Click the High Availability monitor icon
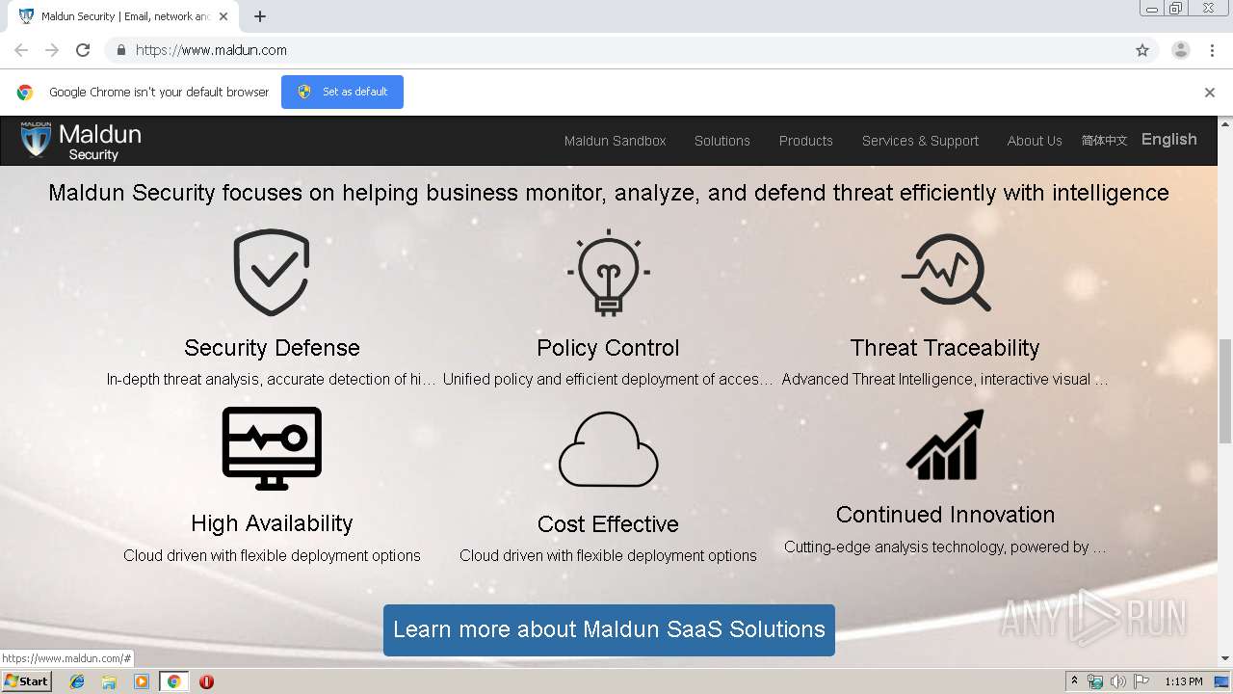 (272, 448)
